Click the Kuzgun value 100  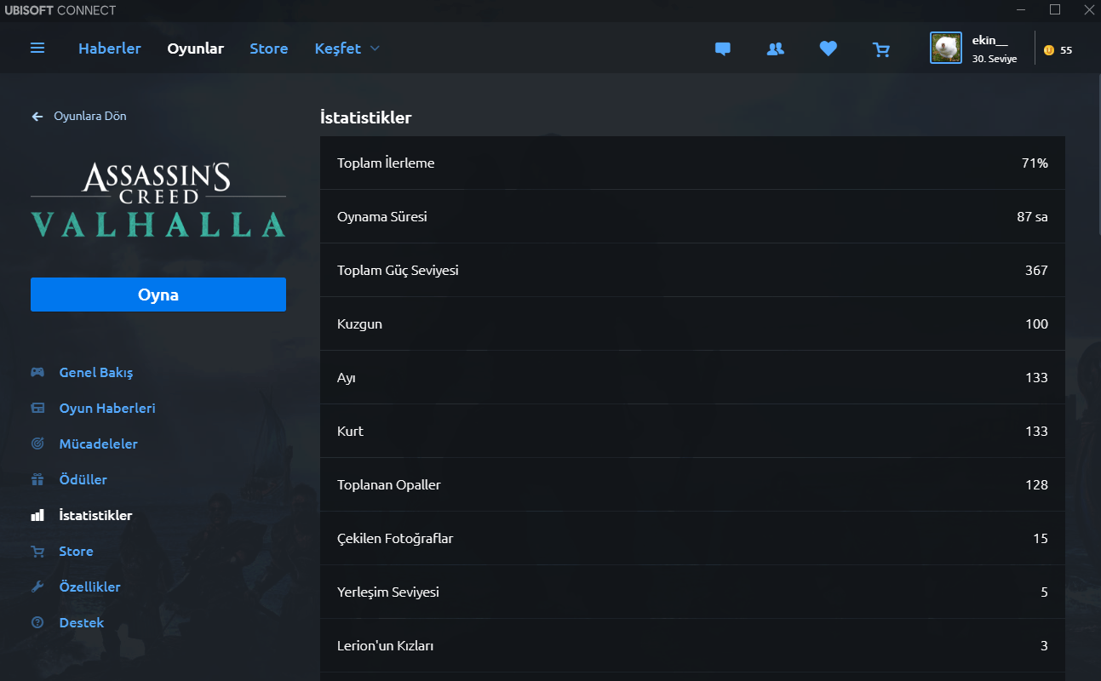tap(1036, 324)
